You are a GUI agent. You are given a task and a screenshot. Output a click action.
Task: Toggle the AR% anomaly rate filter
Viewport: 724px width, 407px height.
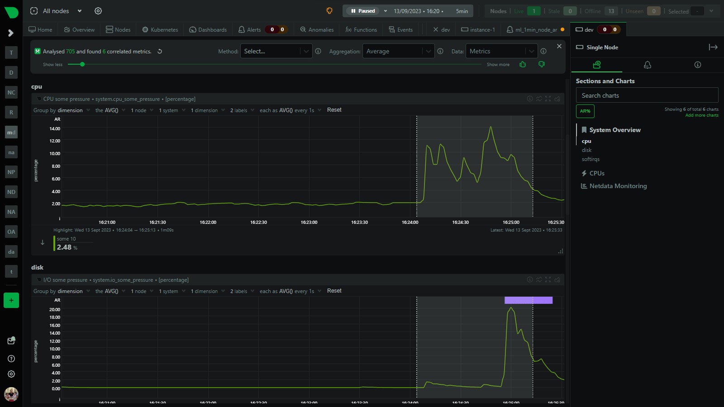tap(585, 111)
